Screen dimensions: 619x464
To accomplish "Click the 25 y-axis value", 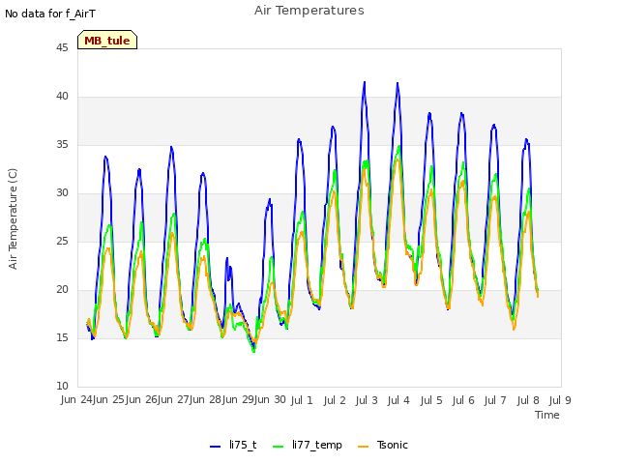I will [x=62, y=241].
